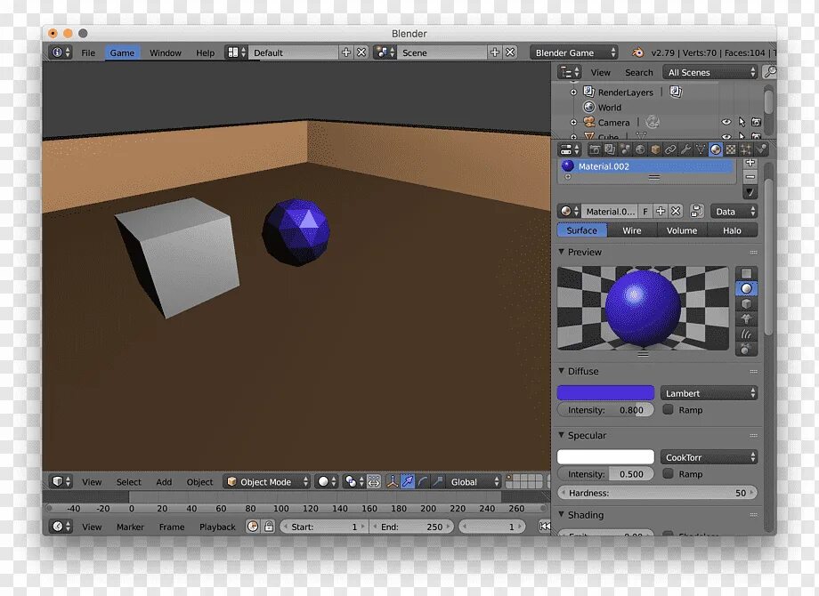This screenshot has height=596, width=819.
Task: Enable the Specular Ramp checkbox
Action: [668, 474]
